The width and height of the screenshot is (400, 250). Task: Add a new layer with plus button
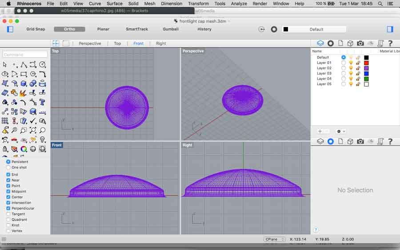pos(320,131)
